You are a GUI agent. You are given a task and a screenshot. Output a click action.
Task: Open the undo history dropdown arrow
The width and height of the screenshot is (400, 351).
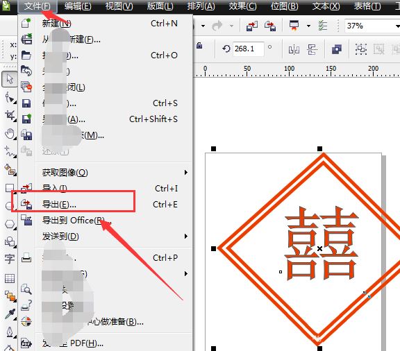tap(203, 26)
